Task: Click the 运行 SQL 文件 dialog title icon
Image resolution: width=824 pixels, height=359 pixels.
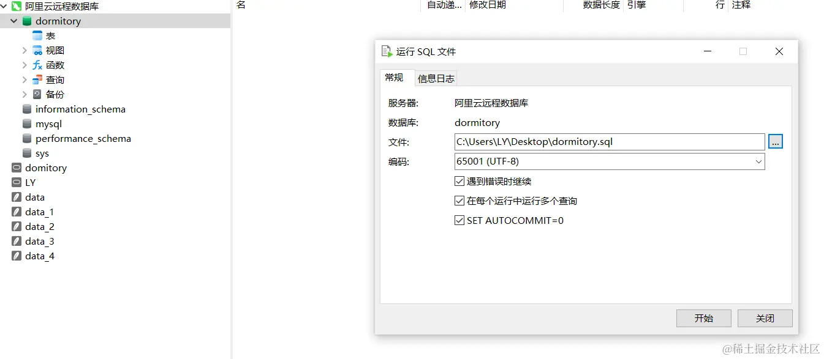Action: (x=387, y=51)
